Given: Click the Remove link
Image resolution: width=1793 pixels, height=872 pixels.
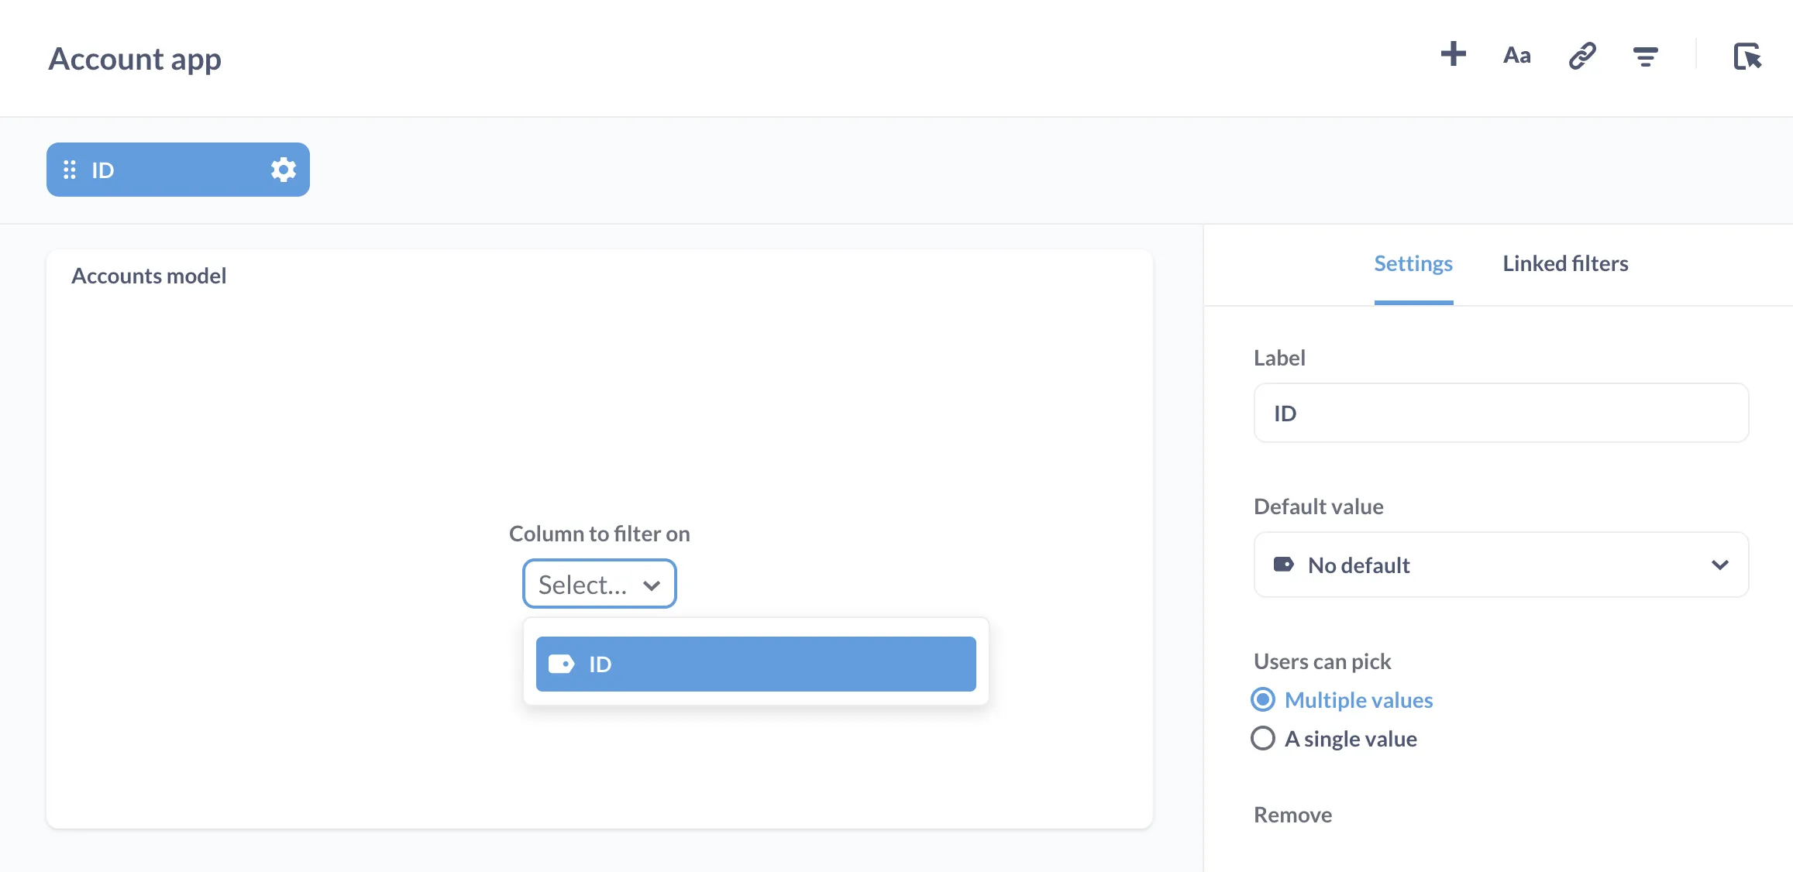Looking at the screenshot, I should click(1292, 814).
